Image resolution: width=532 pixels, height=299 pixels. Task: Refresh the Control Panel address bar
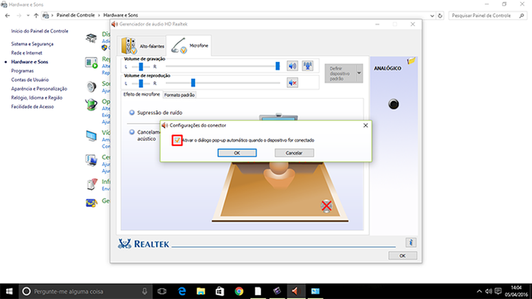440,16
